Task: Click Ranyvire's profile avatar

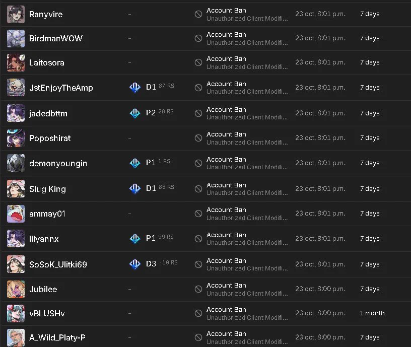Action: point(16,15)
